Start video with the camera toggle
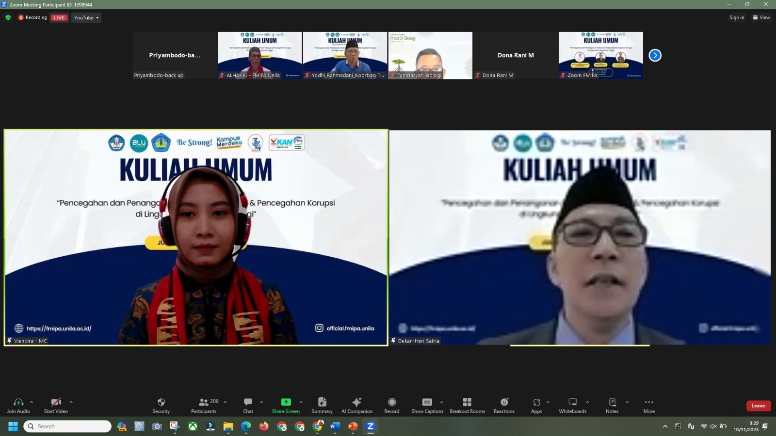Image resolution: width=776 pixels, height=436 pixels. (x=56, y=405)
